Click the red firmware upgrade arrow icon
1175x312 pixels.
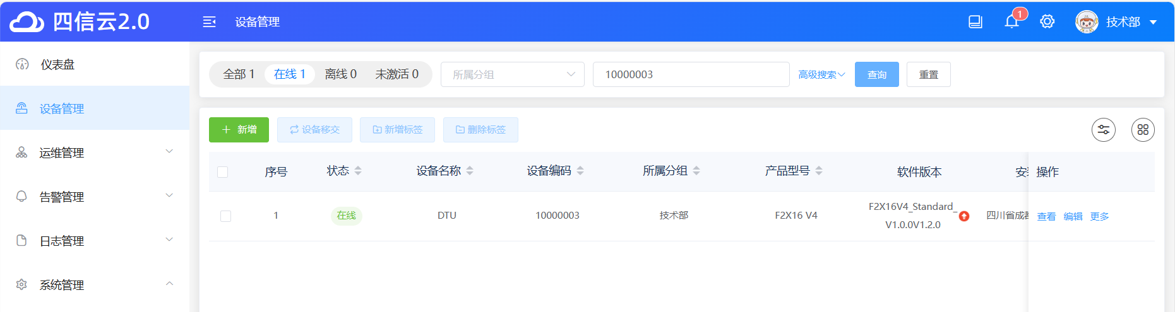click(x=964, y=216)
